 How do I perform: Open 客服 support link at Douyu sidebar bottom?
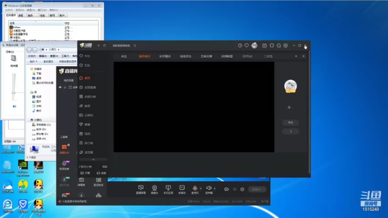[x=101, y=173]
